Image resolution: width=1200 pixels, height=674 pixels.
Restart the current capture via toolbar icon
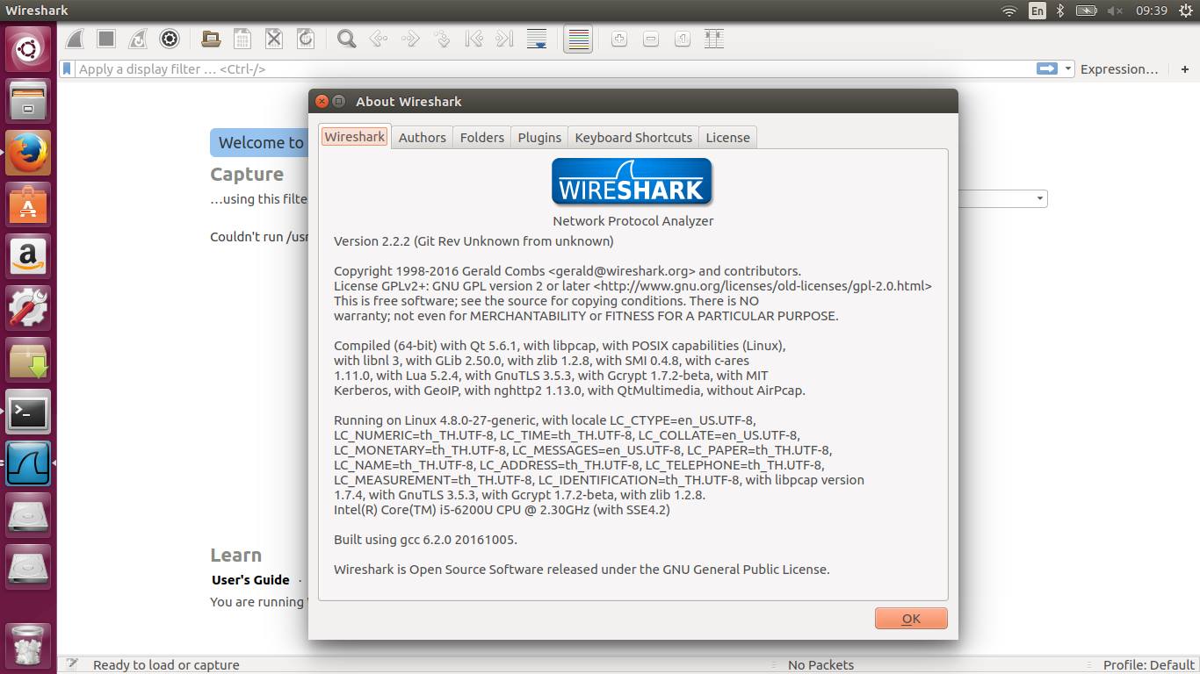coord(138,39)
